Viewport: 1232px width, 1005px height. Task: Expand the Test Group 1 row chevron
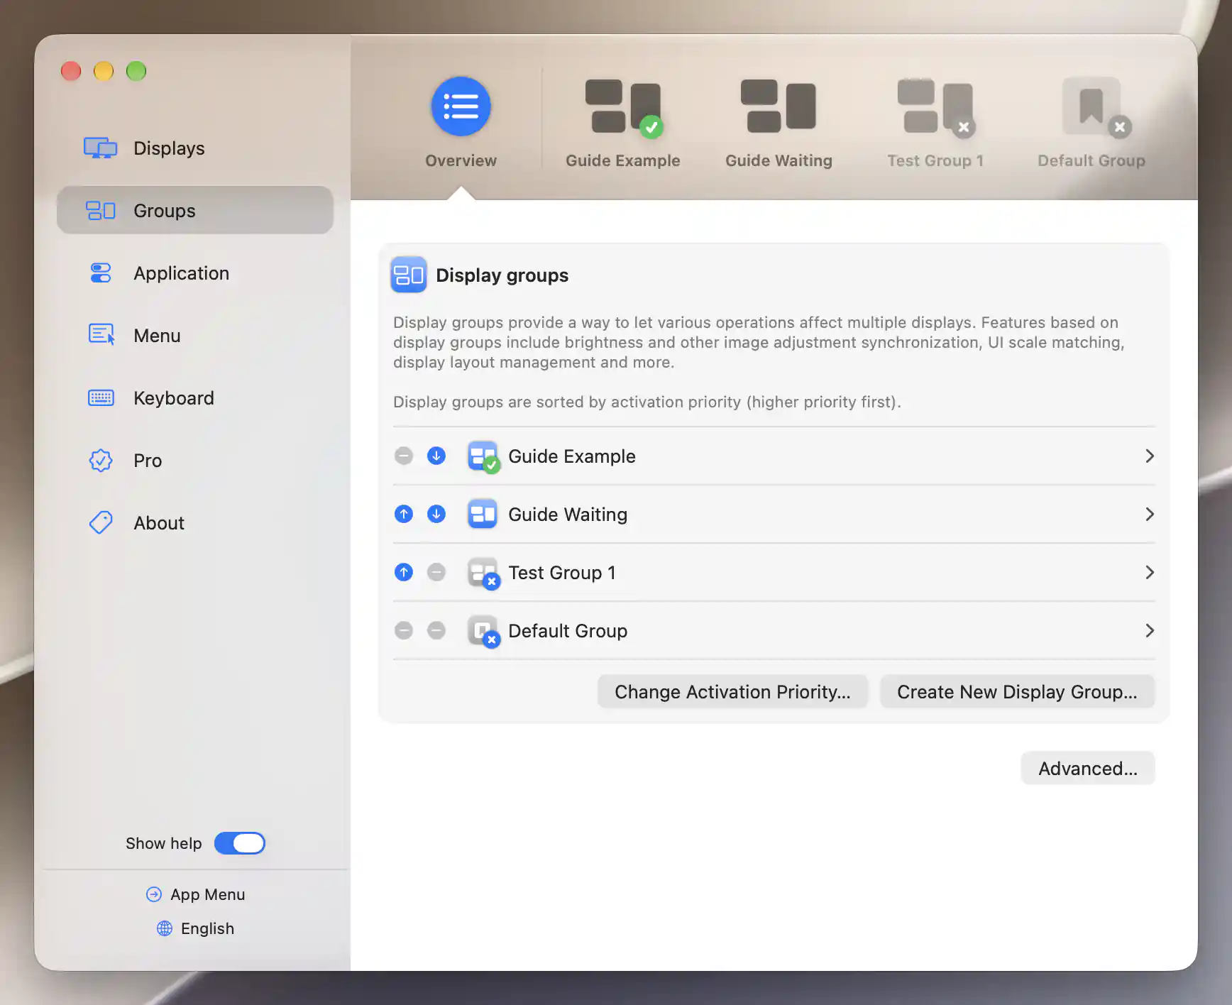pyautogui.click(x=1150, y=572)
